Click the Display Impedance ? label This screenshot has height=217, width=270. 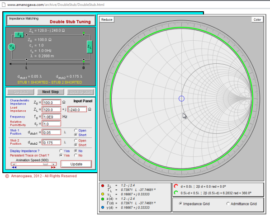pyautogui.click(x=24, y=151)
